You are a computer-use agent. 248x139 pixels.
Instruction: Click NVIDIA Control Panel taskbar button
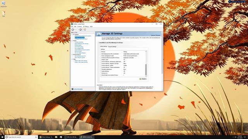click(x=87, y=137)
